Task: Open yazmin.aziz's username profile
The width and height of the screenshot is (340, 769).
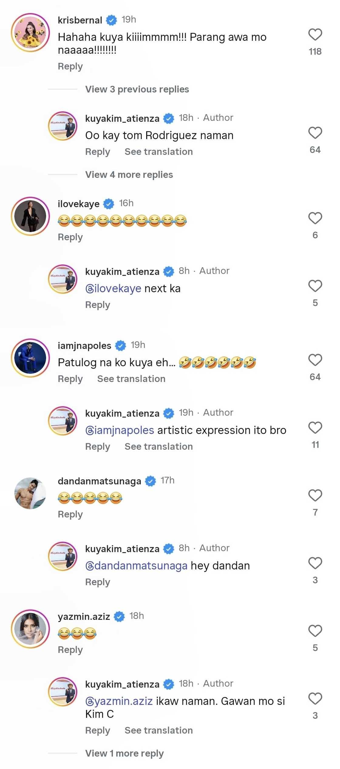Action: 84,616
